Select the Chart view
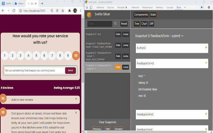The height and width of the screenshot is (133, 213). click(144, 24)
